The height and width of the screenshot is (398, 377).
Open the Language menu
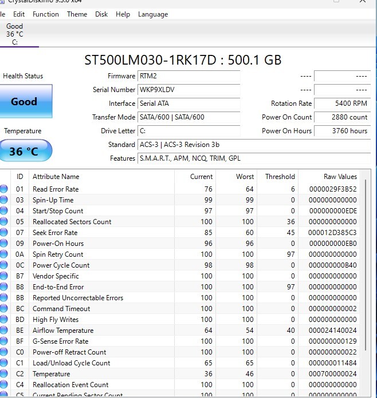tap(153, 14)
